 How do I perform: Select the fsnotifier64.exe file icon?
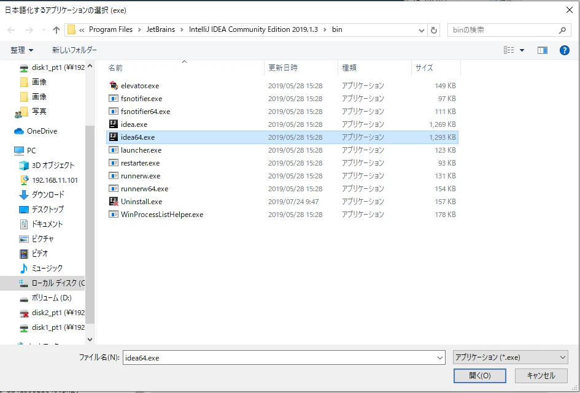pos(113,112)
